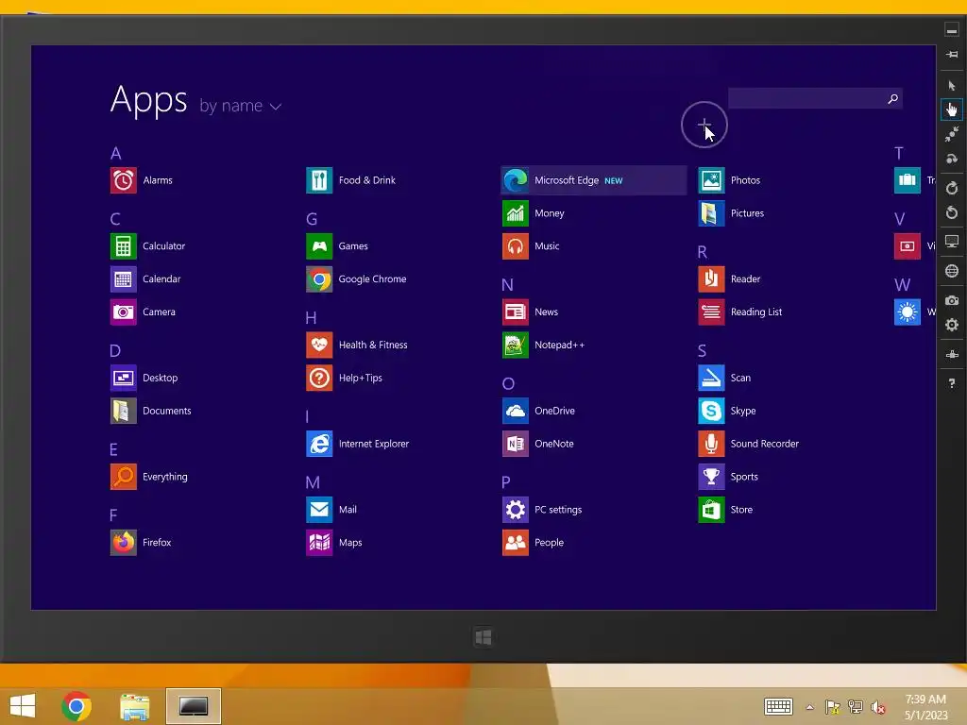Launch Internet Explorer
967x725 pixels.
click(x=358, y=444)
